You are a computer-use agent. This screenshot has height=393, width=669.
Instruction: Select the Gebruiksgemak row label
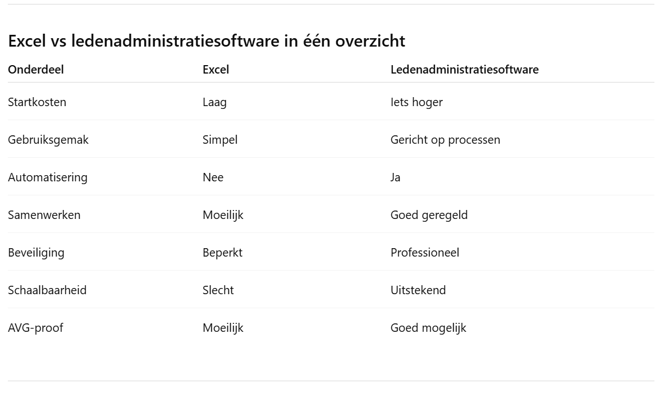point(48,140)
